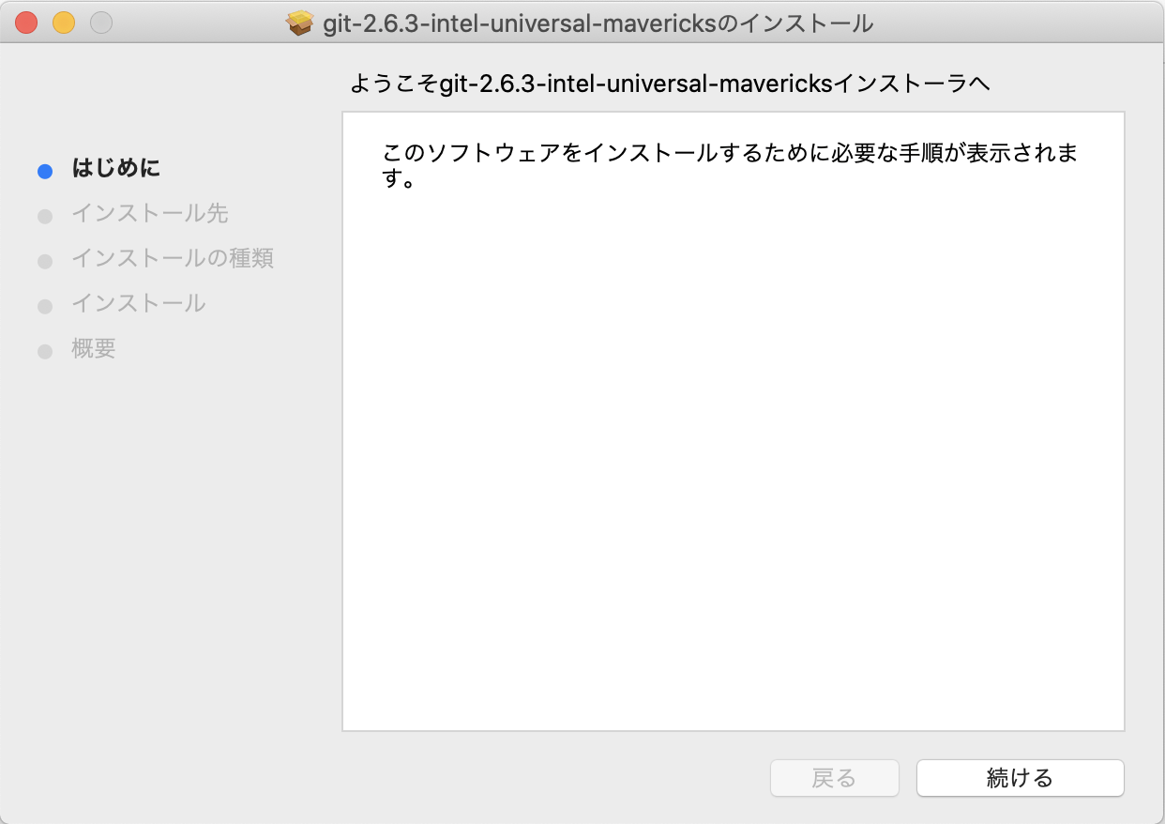Select the インストール先 step in sidebar
1165x824 pixels.
[x=150, y=214]
